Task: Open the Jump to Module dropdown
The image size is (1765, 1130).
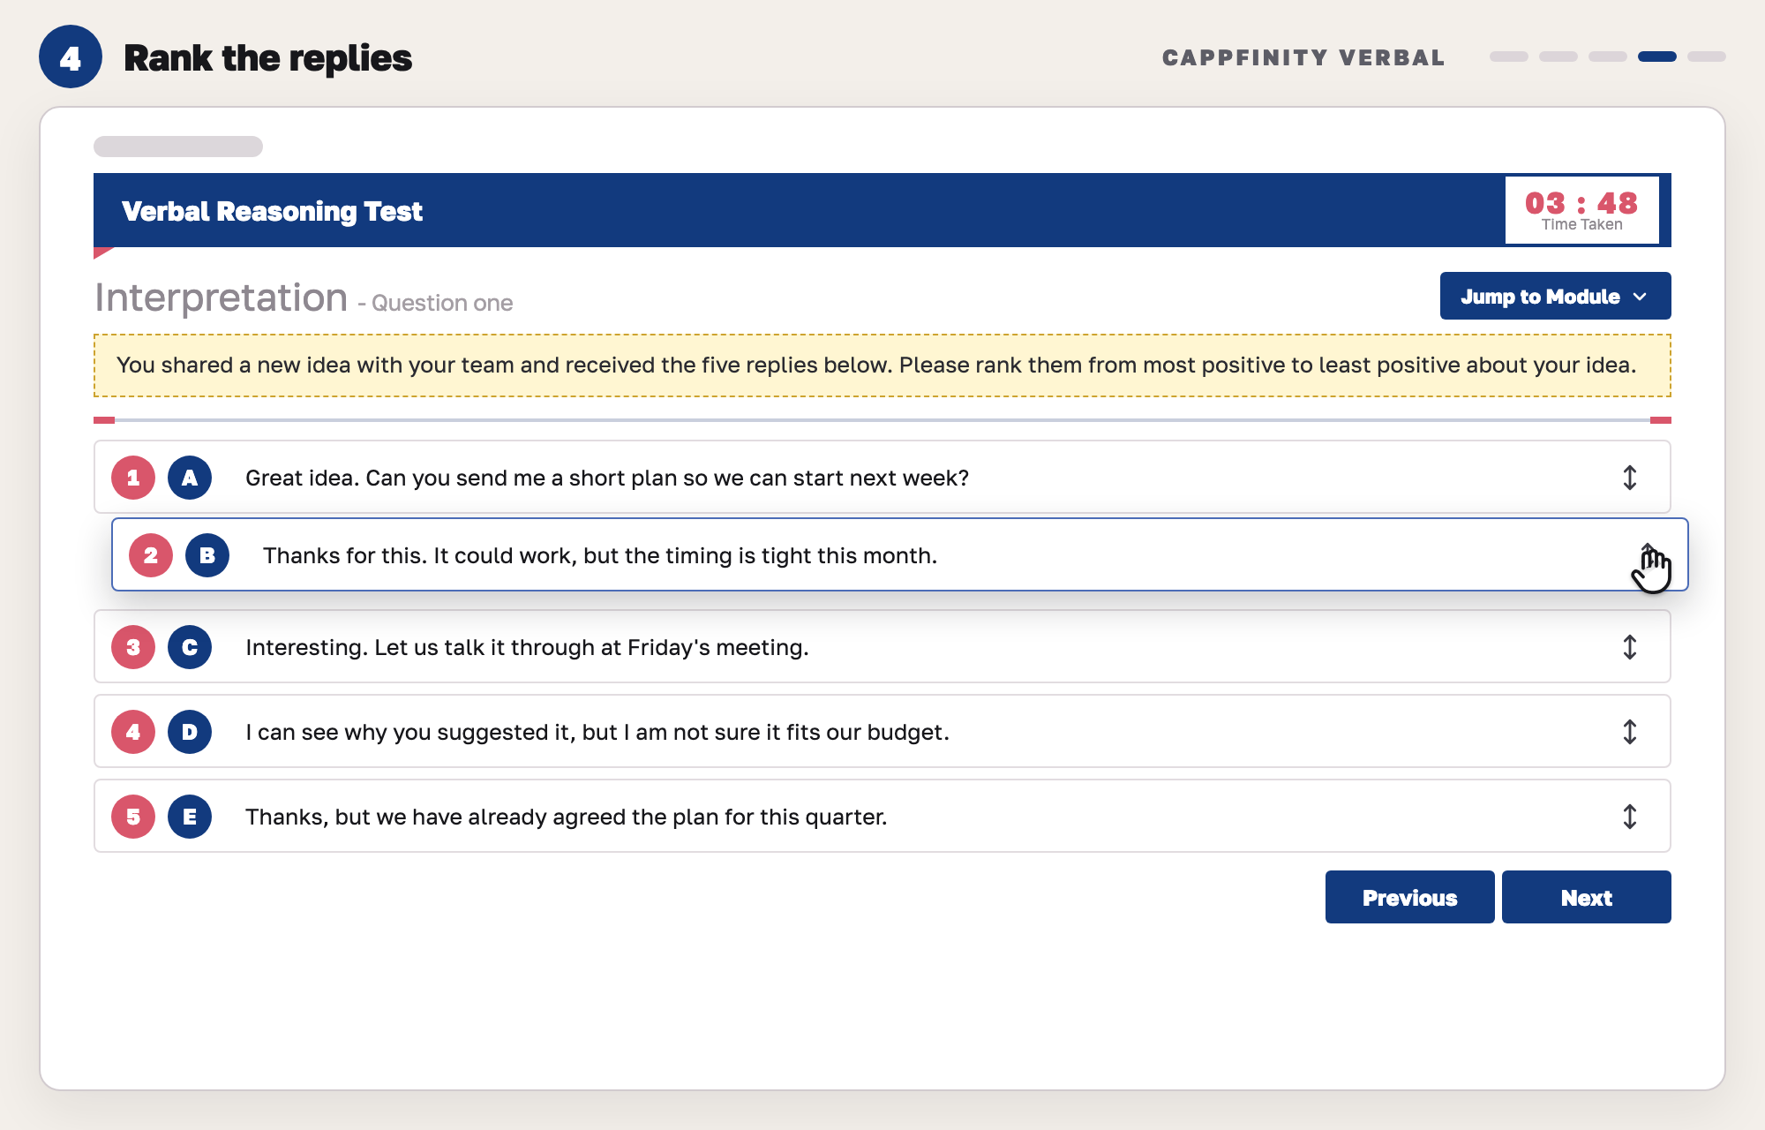Action: pos(1555,296)
